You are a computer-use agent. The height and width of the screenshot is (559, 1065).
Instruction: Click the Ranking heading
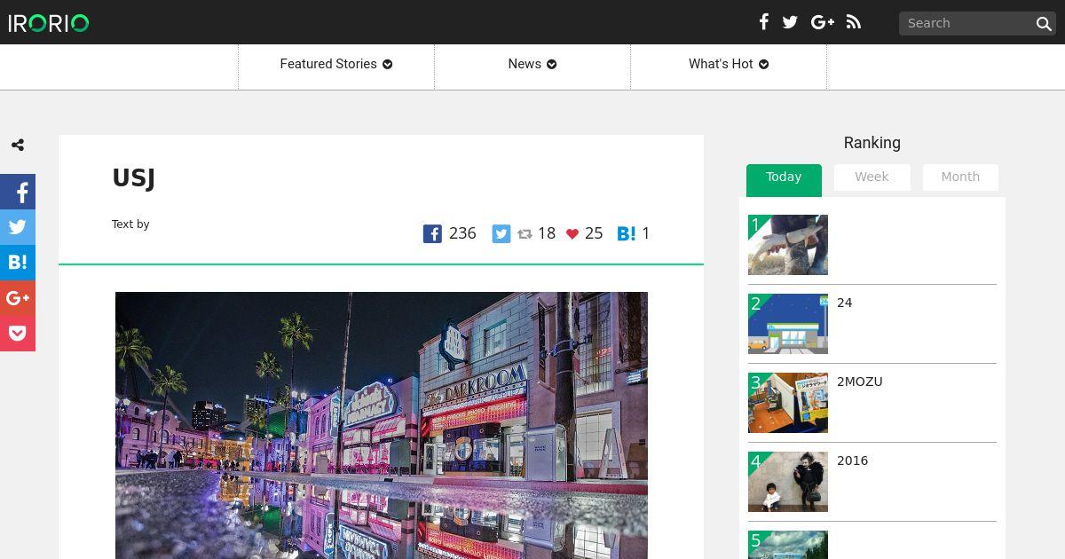click(872, 143)
